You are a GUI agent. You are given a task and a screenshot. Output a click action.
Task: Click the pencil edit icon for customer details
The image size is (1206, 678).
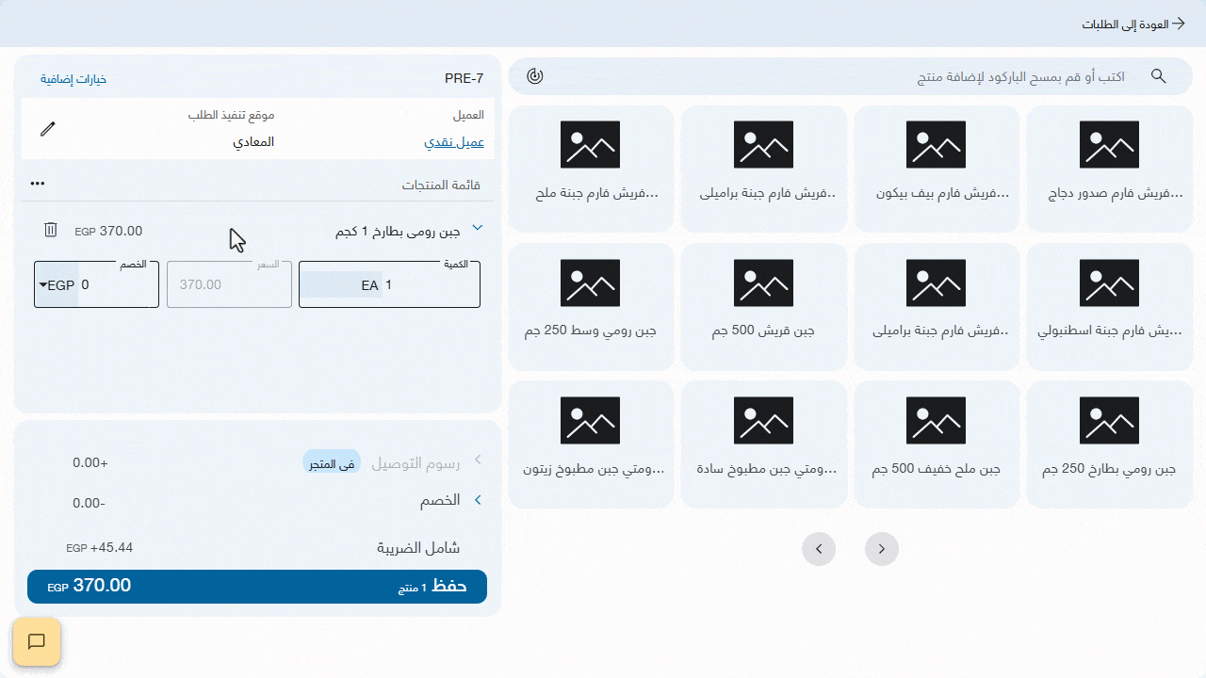click(x=47, y=129)
